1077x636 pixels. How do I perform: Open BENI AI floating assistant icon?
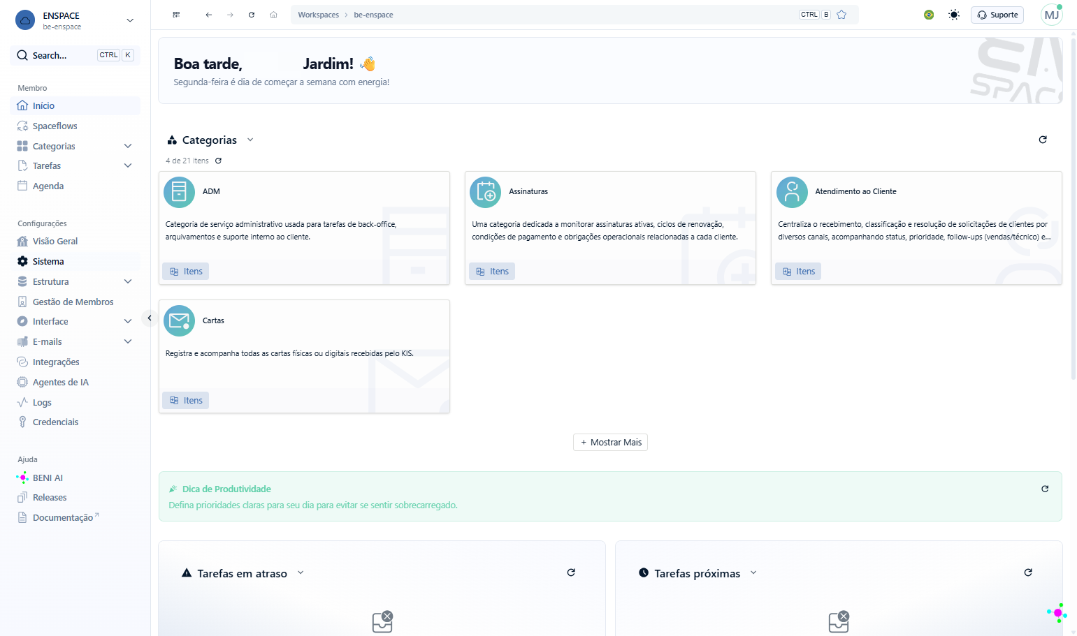click(x=1057, y=613)
